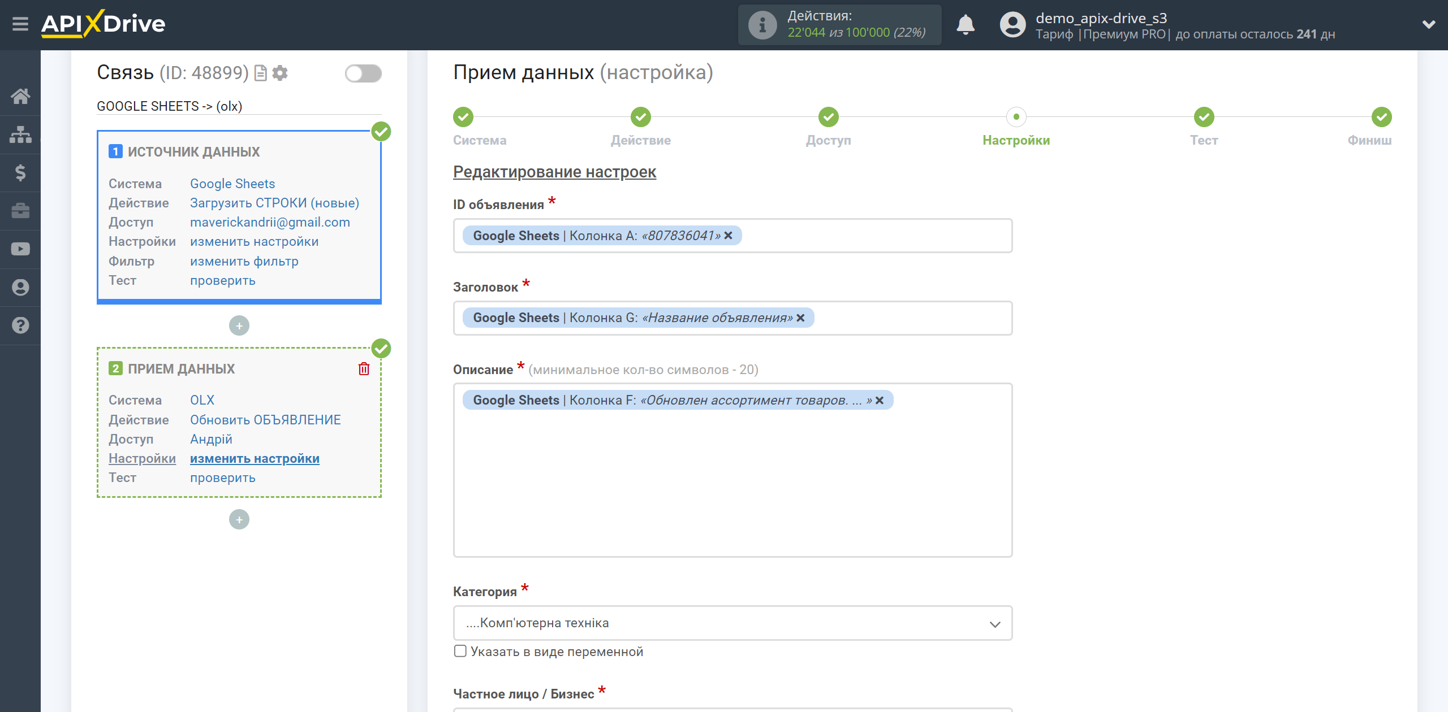Open connections sitemap icon in sidebar
This screenshot has height=712, width=1448.
point(20,134)
